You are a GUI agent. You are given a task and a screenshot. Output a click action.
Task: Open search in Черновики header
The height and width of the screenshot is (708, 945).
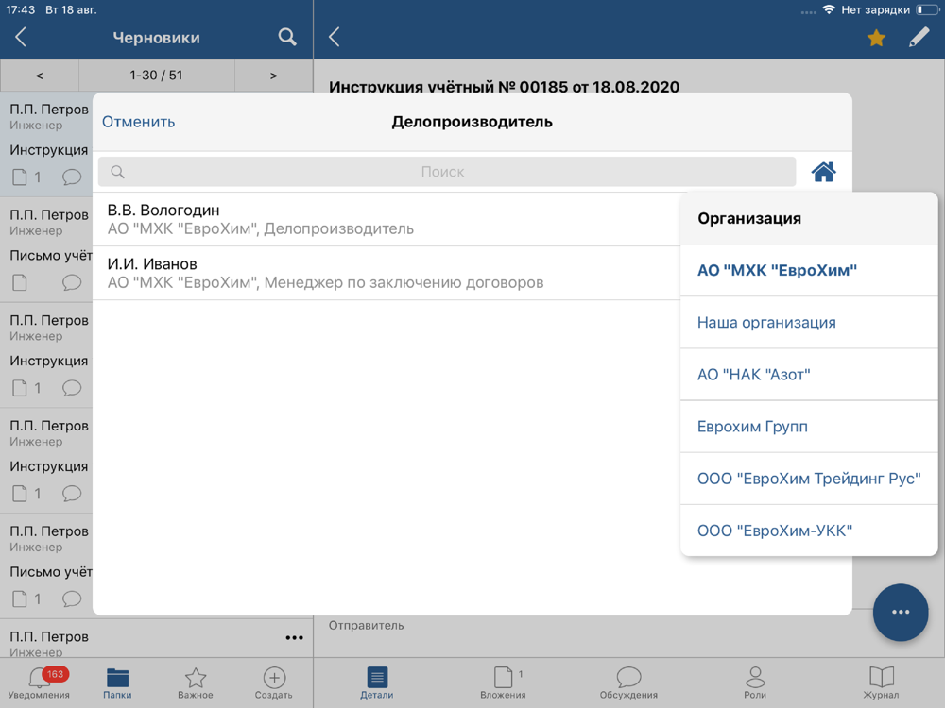point(287,38)
